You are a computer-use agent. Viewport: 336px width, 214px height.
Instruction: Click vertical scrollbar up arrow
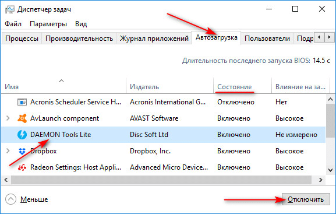tap(330, 99)
